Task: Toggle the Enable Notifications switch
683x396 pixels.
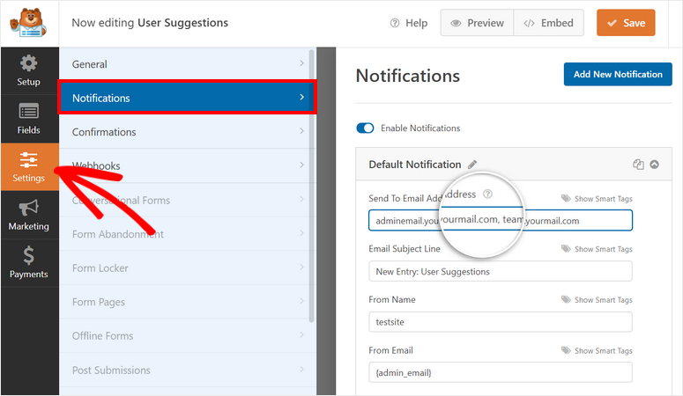Action: pyautogui.click(x=366, y=128)
